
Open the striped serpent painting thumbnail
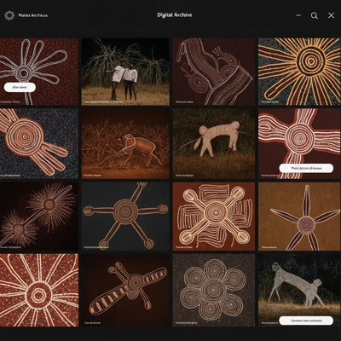[214, 72]
